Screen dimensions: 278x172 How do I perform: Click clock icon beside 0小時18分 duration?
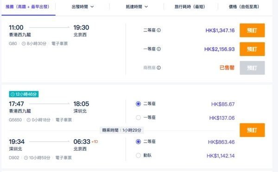(29, 120)
